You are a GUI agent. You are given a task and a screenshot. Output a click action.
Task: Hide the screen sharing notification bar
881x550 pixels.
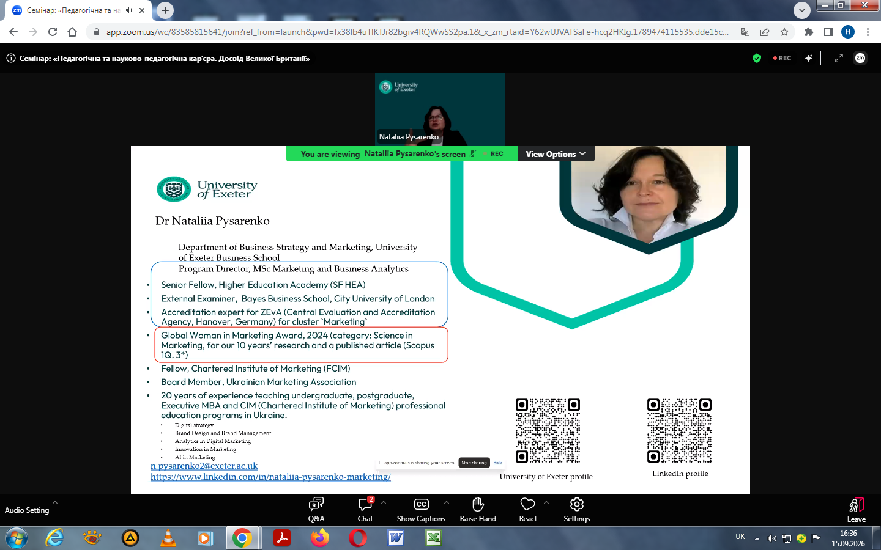point(497,463)
